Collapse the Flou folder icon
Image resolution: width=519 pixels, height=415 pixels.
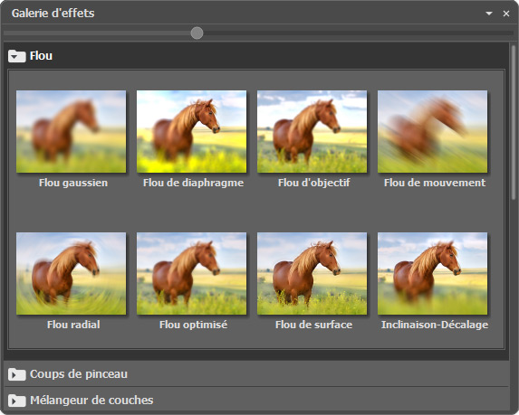17,56
